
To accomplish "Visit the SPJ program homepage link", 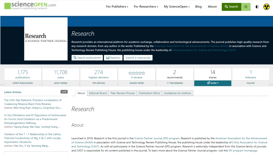I will pos(243,151).
